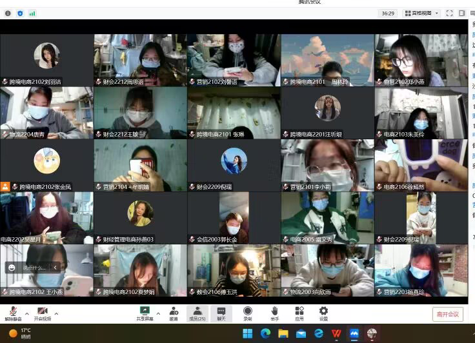Click the 离开会议 leave meeting button
Viewport: 475px width, 343px height.
(x=447, y=314)
